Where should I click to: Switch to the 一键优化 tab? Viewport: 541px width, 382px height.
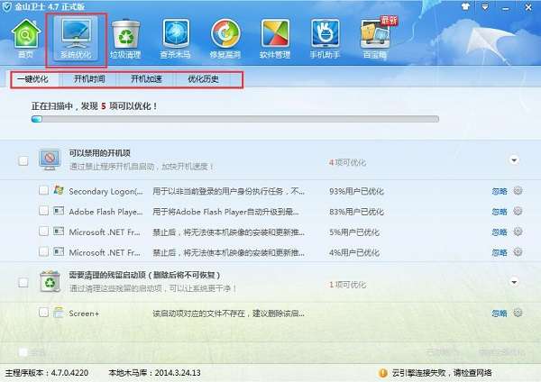point(33,79)
